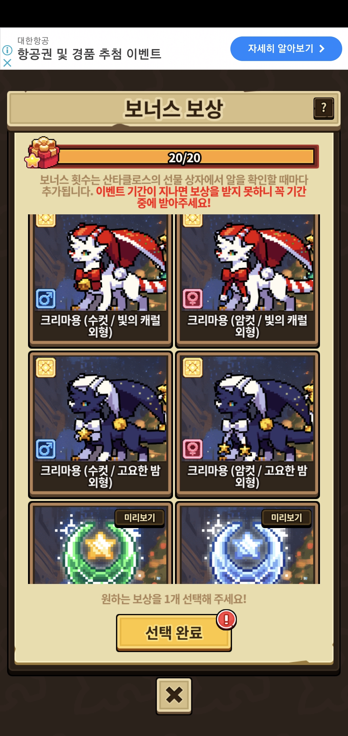Dismiss the ad with the blue X icon

(7, 63)
